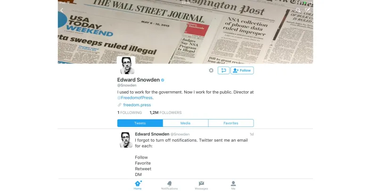Open Notifications bell tab
The width and height of the screenshot is (377, 191).
tap(170, 185)
